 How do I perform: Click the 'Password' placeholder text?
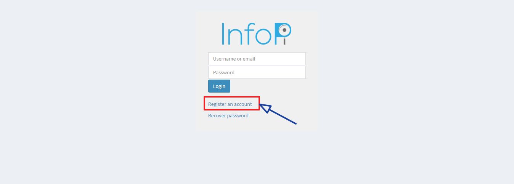[x=224, y=72]
